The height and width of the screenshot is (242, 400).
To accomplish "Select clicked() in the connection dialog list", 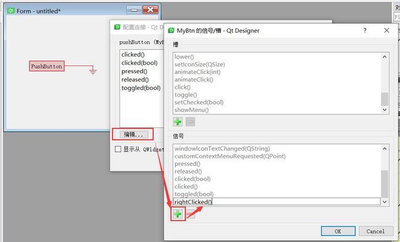I will [x=133, y=54].
